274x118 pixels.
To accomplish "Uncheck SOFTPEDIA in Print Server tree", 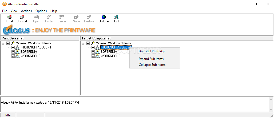I will click(13, 52).
